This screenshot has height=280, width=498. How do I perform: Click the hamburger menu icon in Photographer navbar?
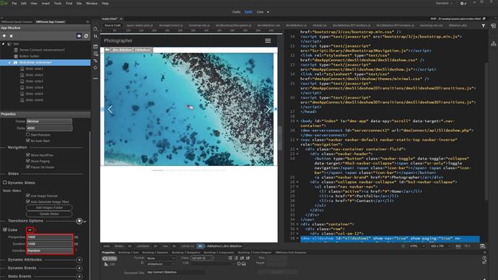pos(268,40)
